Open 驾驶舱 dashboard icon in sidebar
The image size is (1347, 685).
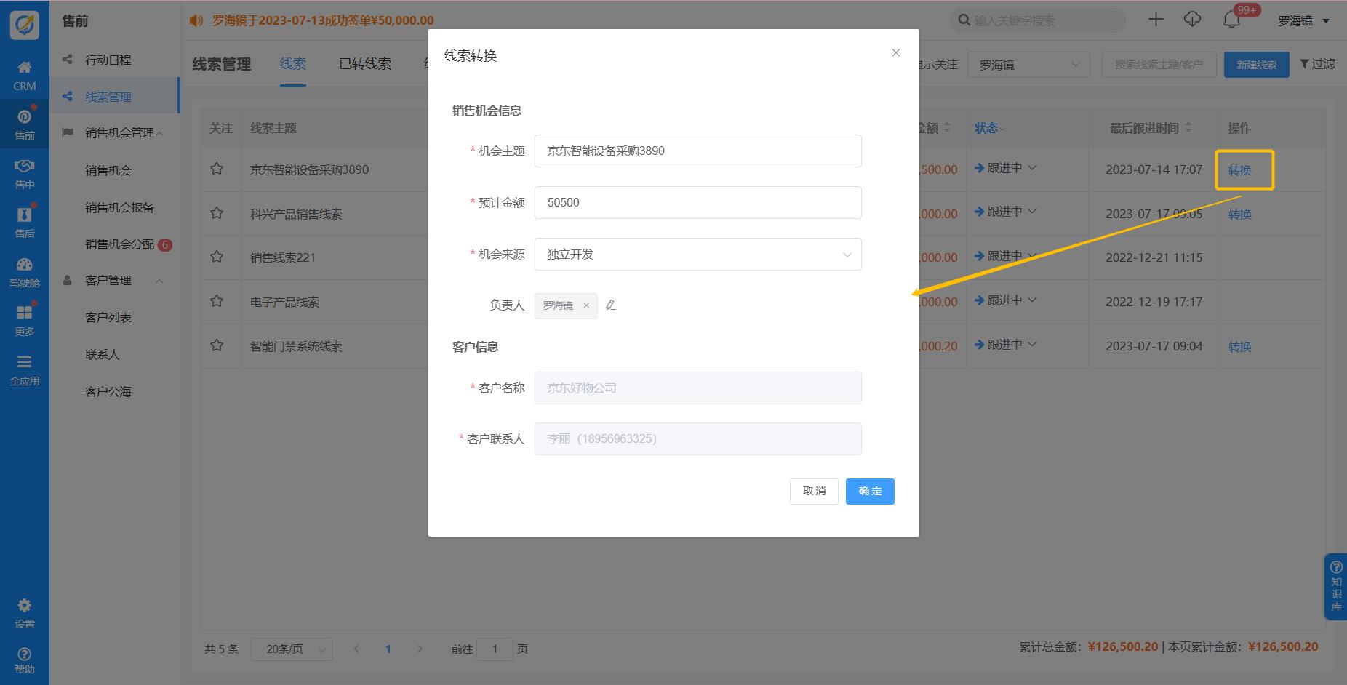point(24,271)
